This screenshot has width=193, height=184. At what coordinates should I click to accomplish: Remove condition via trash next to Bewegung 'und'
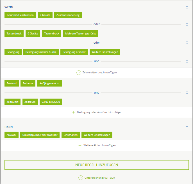tap(187, 61)
